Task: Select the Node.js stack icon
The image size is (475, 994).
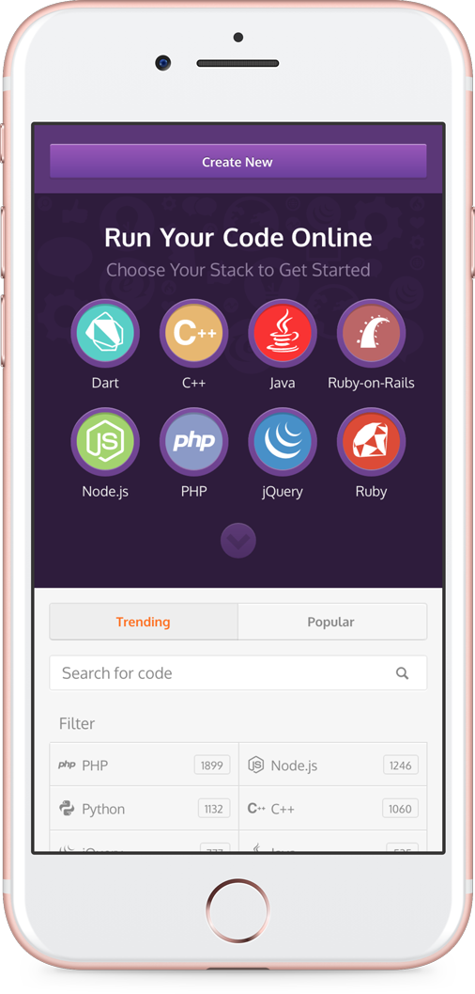Action: [x=105, y=442]
